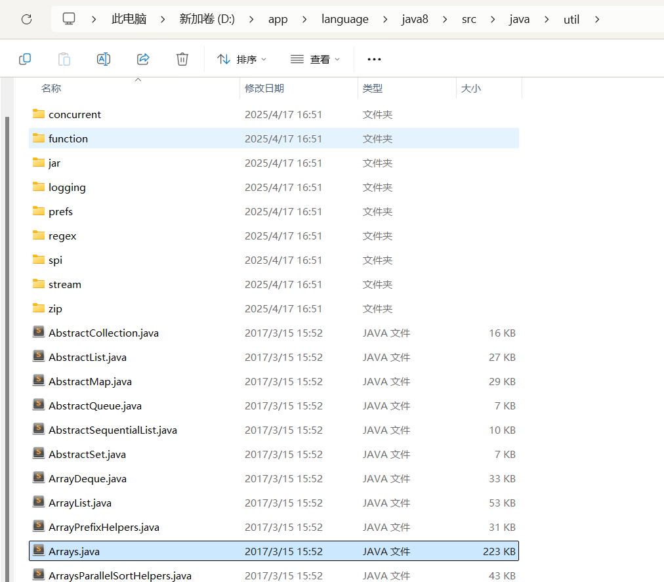Click the This PC monitor icon in the breadcrumb

coord(69,18)
